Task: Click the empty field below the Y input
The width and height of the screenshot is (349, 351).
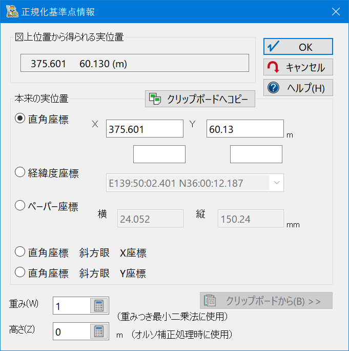Action: (x=256, y=154)
